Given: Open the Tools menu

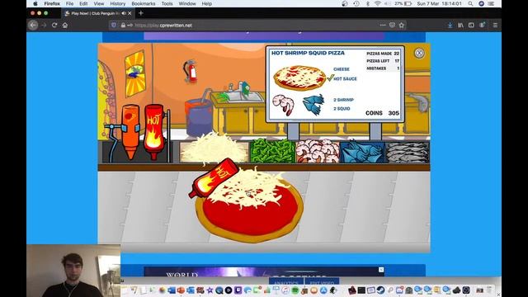Looking at the screenshot, I should [167, 3].
